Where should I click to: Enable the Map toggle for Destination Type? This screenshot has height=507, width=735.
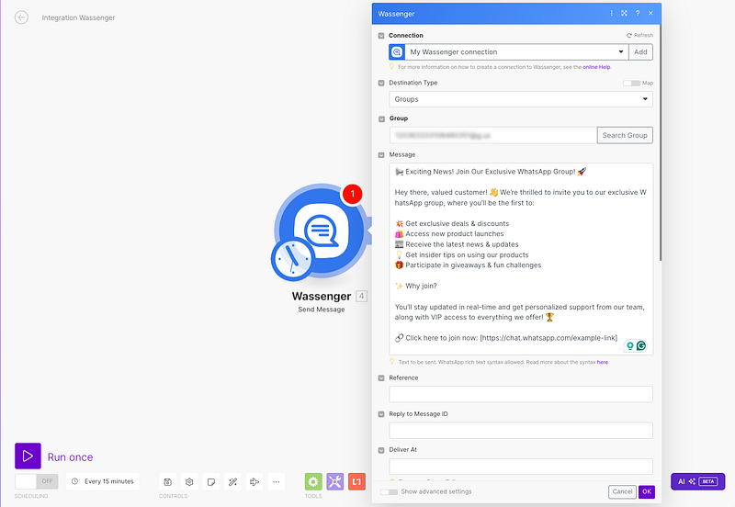pyautogui.click(x=631, y=83)
